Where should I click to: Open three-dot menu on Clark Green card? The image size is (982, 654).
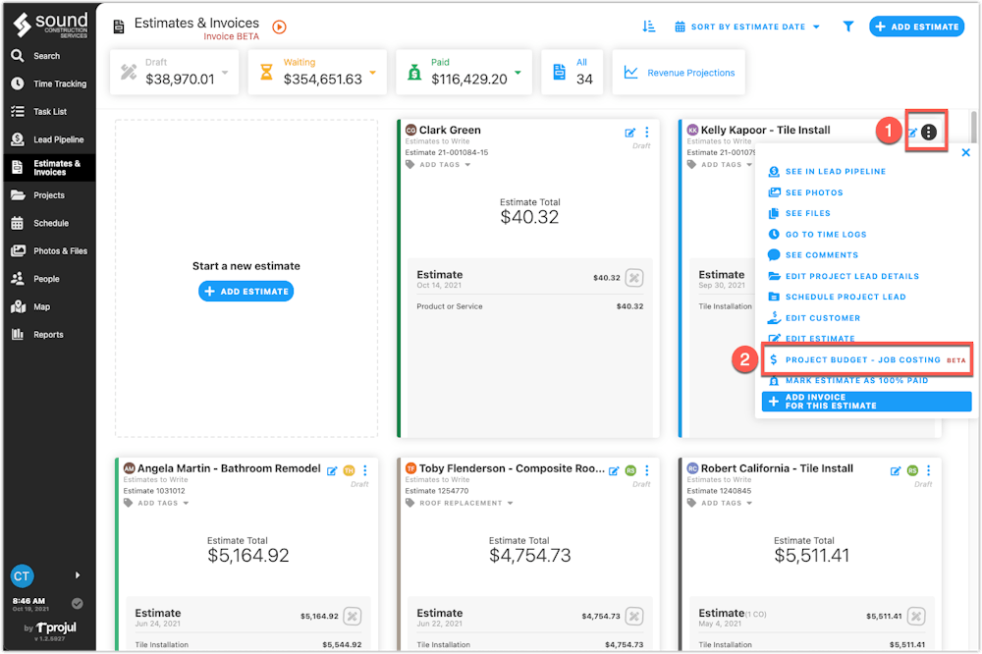[x=647, y=133]
